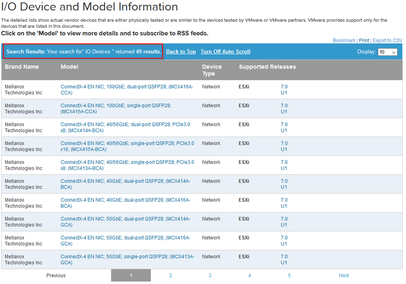
Task: Click Mellanox brand cell in MCX416A-CCA row
Action: (x=23, y=90)
